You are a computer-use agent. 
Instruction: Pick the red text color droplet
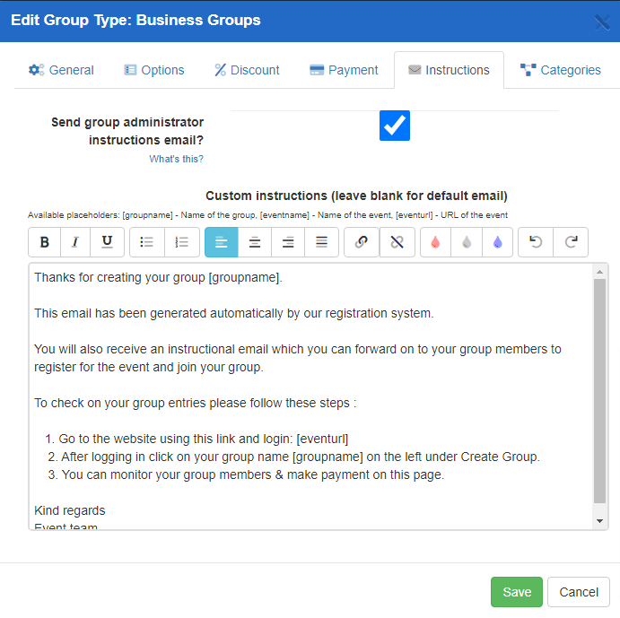click(436, 242)
